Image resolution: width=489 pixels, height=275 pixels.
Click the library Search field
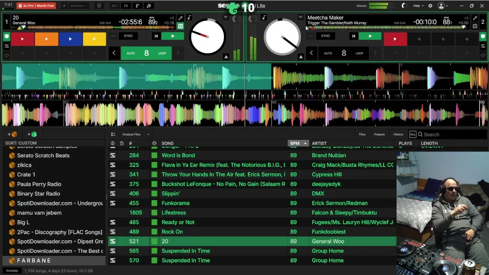tap(452, 134)
